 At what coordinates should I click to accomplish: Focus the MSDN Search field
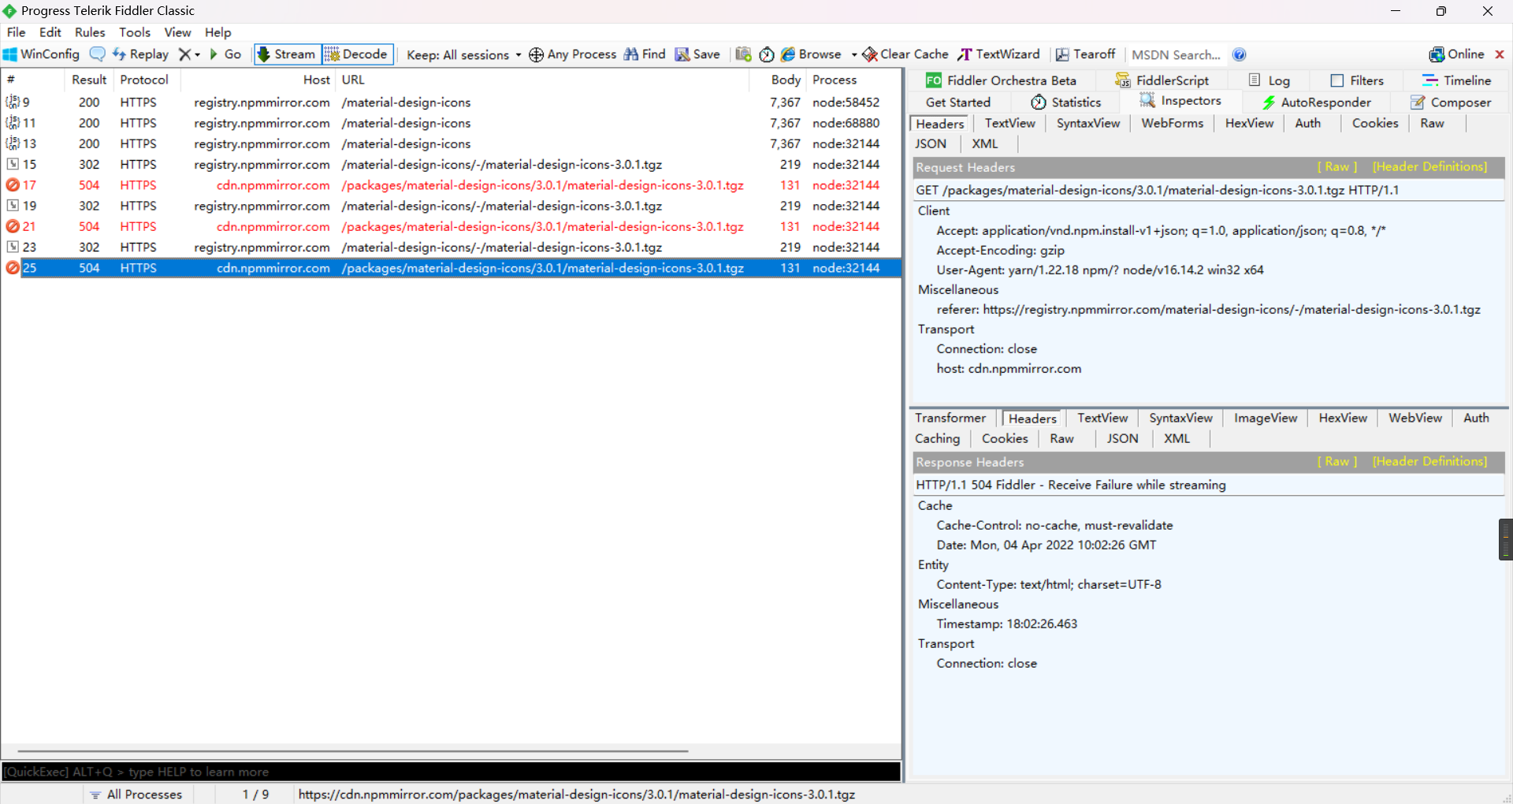pos(1176,54)
